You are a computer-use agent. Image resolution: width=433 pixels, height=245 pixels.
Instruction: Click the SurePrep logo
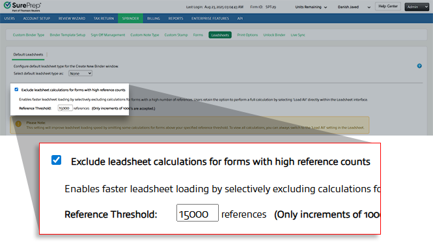pyautogui.click(x=23, y=7)
